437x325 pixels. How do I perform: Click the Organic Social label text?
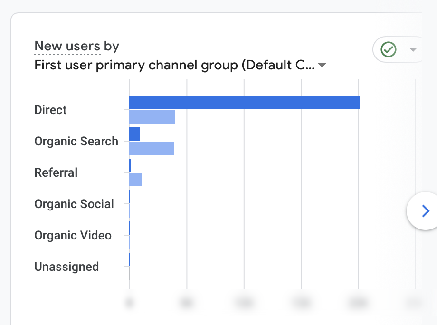pos(74,204)
